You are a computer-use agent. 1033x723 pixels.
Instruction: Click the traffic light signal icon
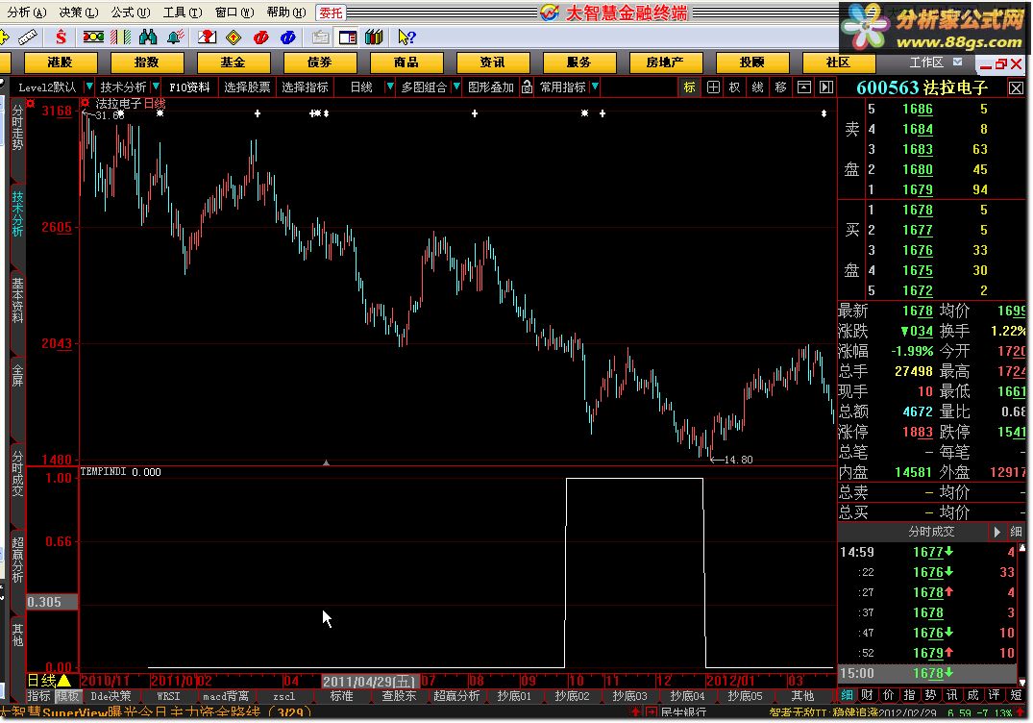93,37
